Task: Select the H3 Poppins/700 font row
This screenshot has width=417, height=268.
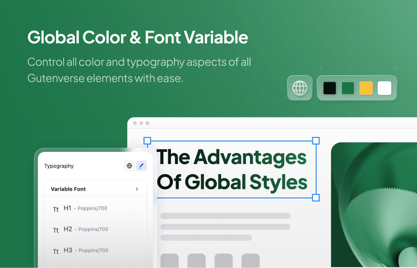Action: [x=95, y=250]
